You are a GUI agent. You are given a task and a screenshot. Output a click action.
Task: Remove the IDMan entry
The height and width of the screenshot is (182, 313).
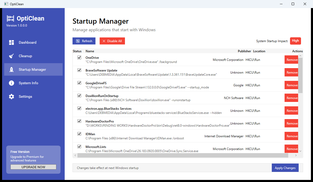(x=292, y=136)
